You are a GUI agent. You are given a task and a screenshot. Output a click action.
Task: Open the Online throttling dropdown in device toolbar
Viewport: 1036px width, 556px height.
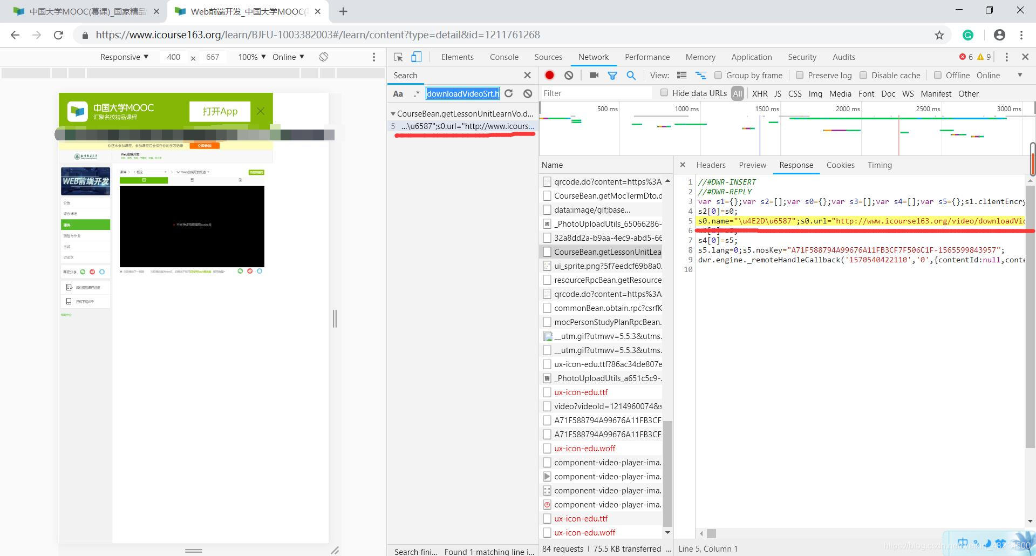288,57
